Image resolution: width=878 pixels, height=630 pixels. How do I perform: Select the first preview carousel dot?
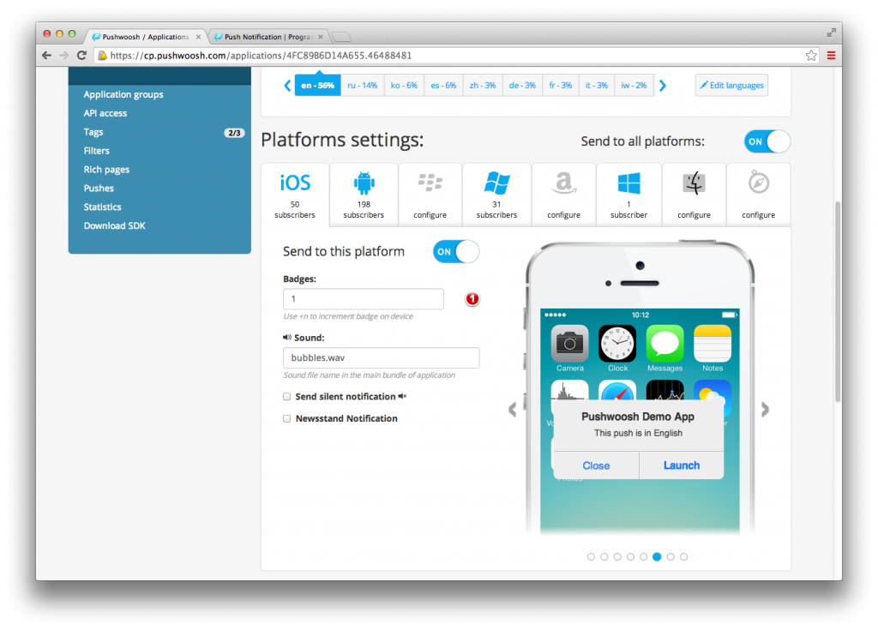point(591,556)
